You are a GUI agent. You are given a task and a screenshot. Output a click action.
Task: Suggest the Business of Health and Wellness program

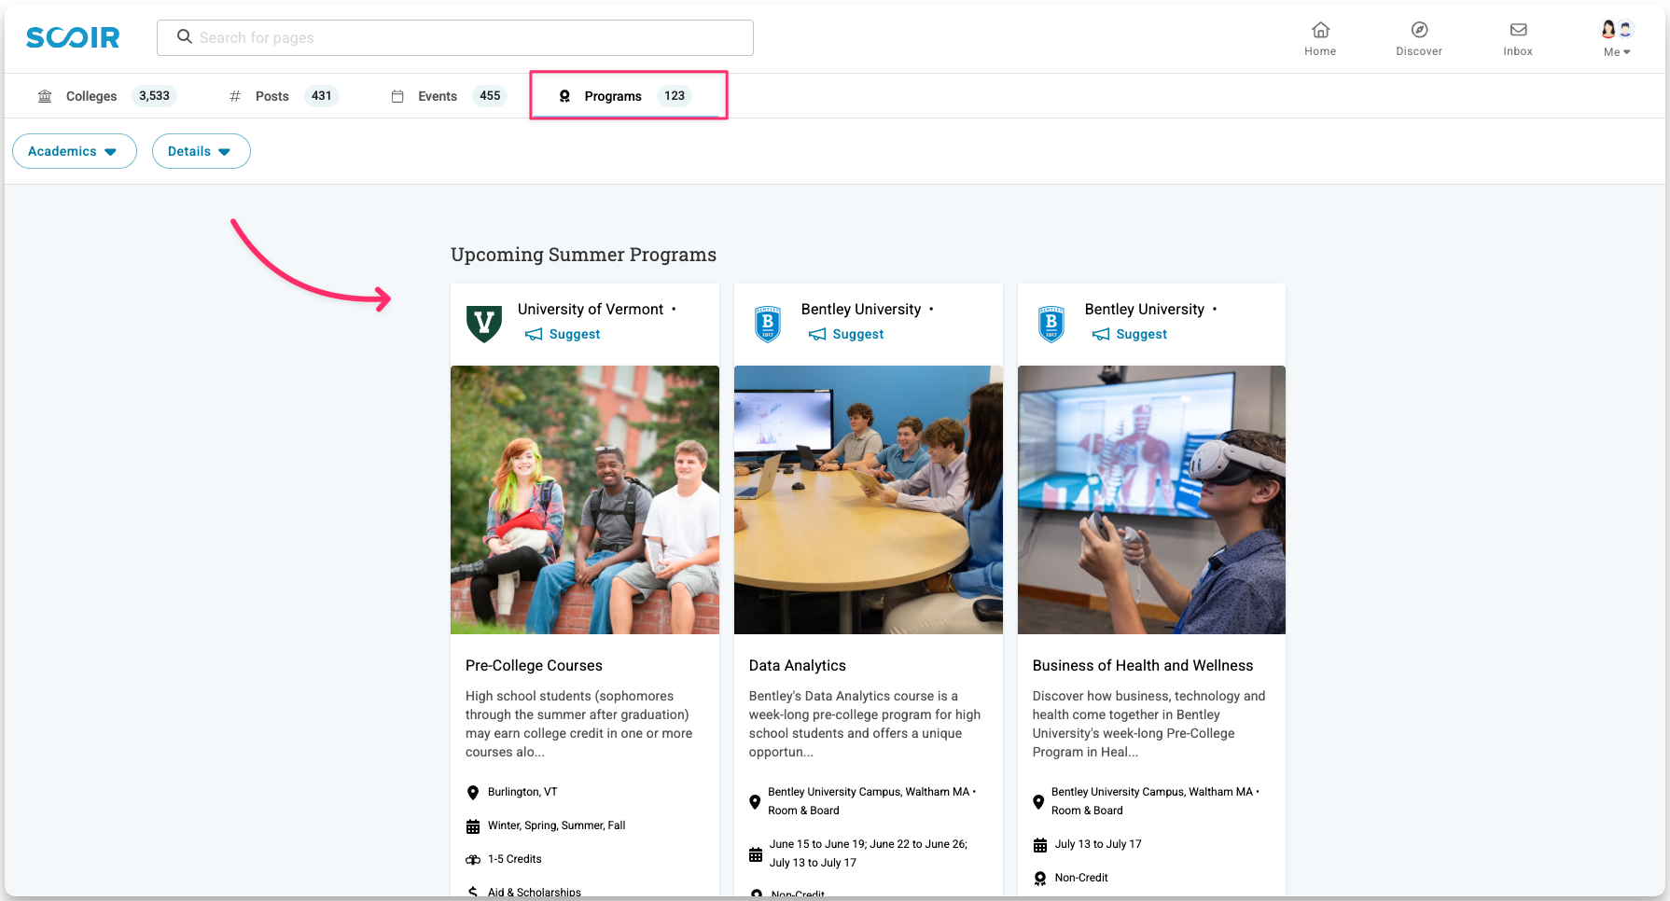pos(1130,334)
